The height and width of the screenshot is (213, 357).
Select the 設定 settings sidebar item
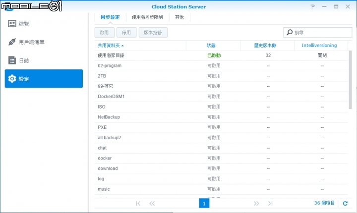44,78
